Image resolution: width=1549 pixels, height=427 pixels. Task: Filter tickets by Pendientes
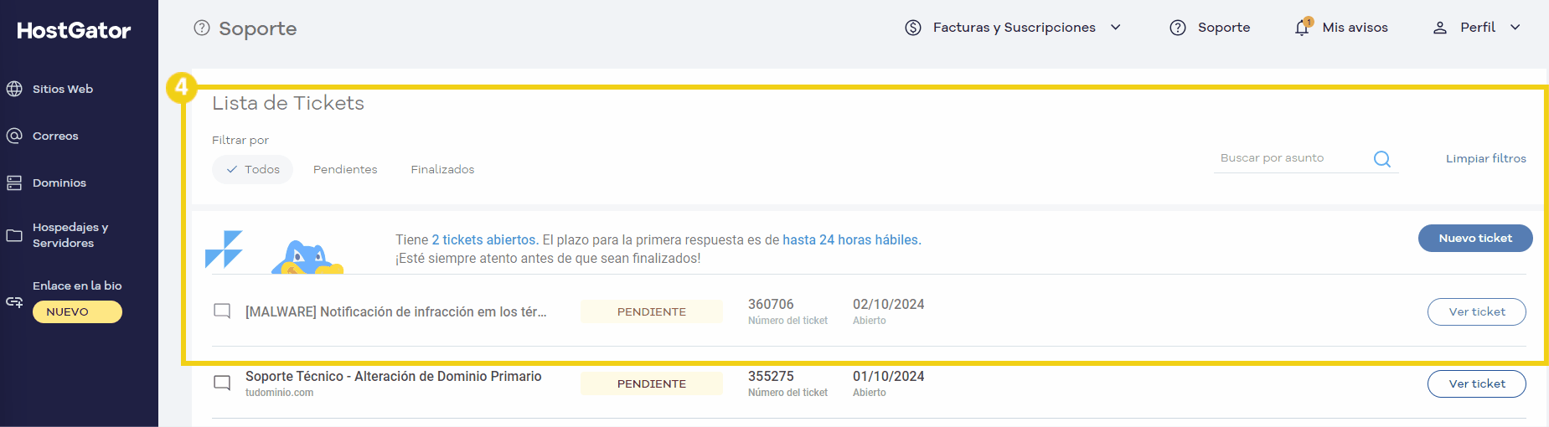click(x=345, y=169)
